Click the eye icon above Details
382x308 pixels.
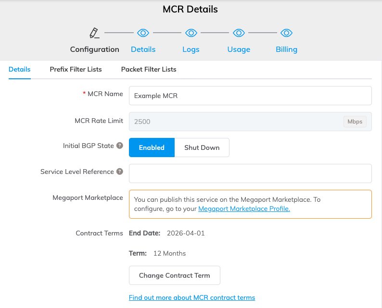(143, 33)
